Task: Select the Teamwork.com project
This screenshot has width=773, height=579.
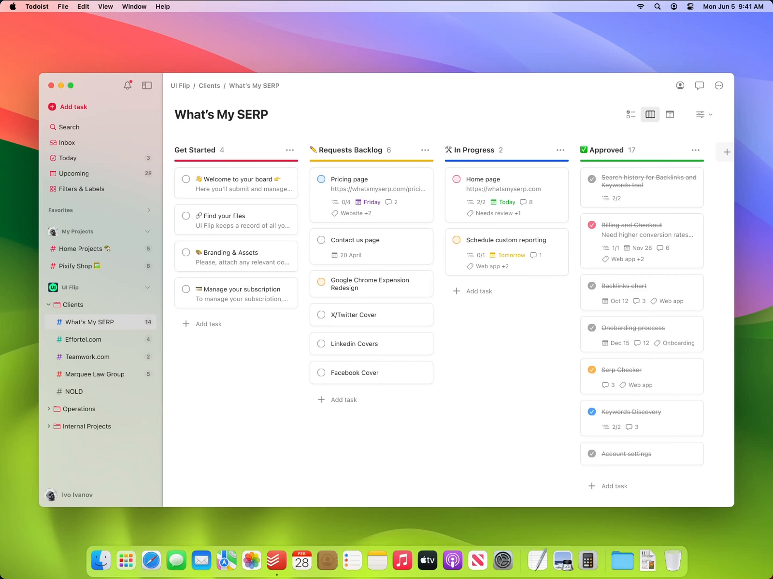Action: pos(100,357)
